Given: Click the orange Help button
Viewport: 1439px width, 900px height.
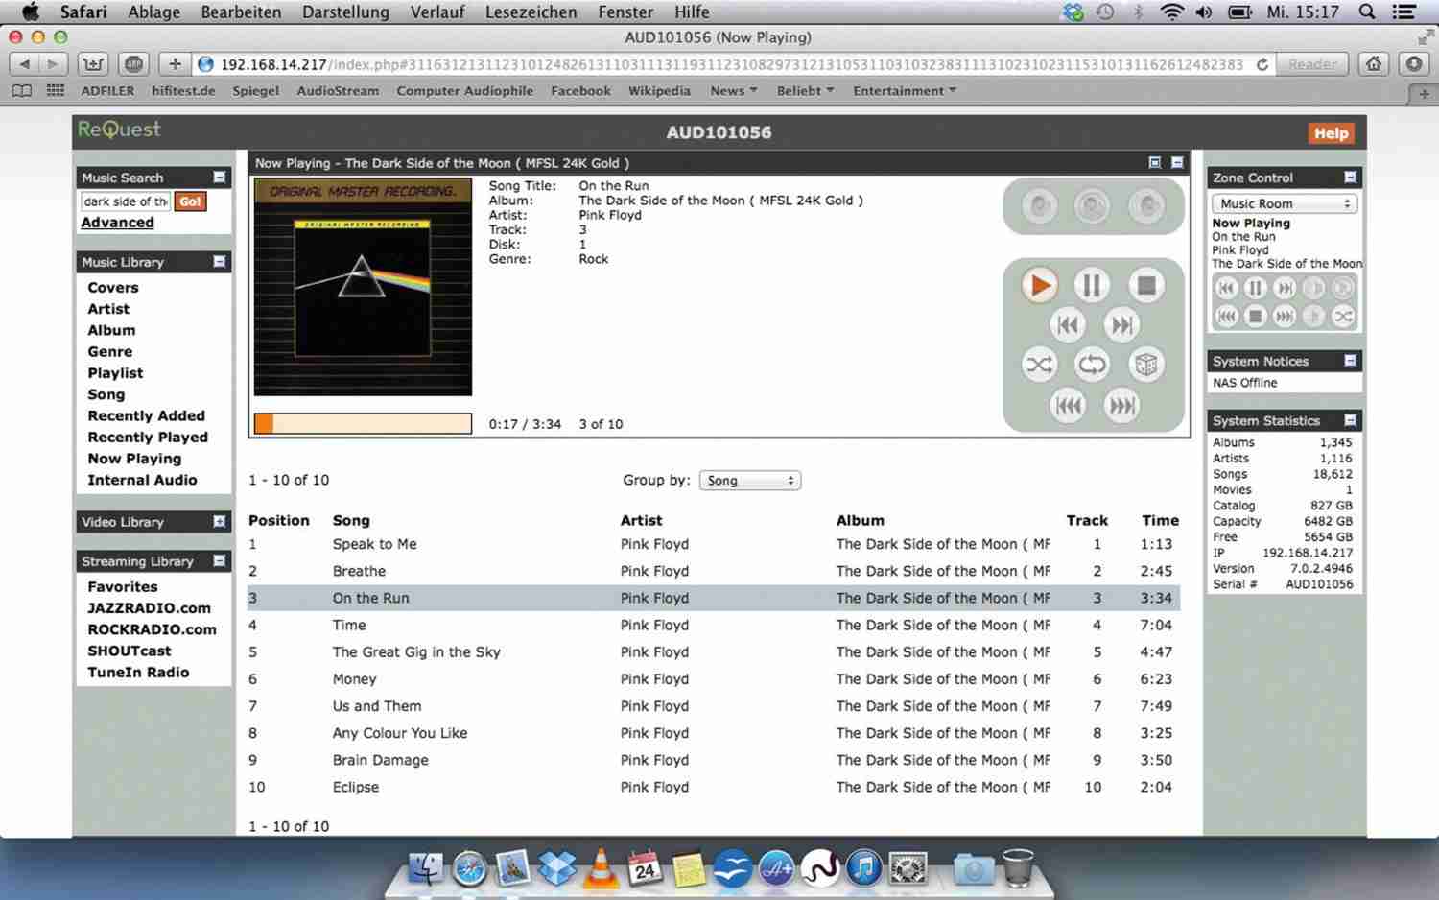Looking at the screenshot, I should 1331,133.
